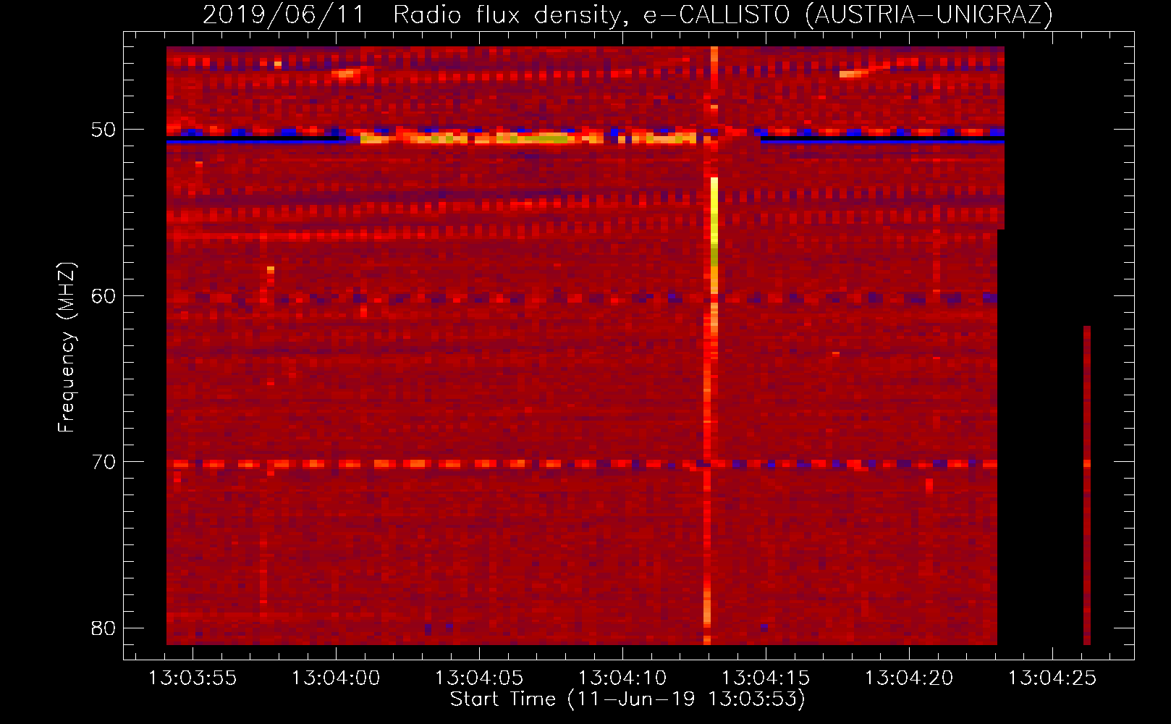
Task: Click the yellow-green emission band at 50 MHz
Action: (x=528, y=138)
